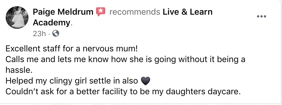Viewport: 282px width, 105px height.
Task: Open Paige Meldrum's profile picture
Action: [x=17, y=17]
